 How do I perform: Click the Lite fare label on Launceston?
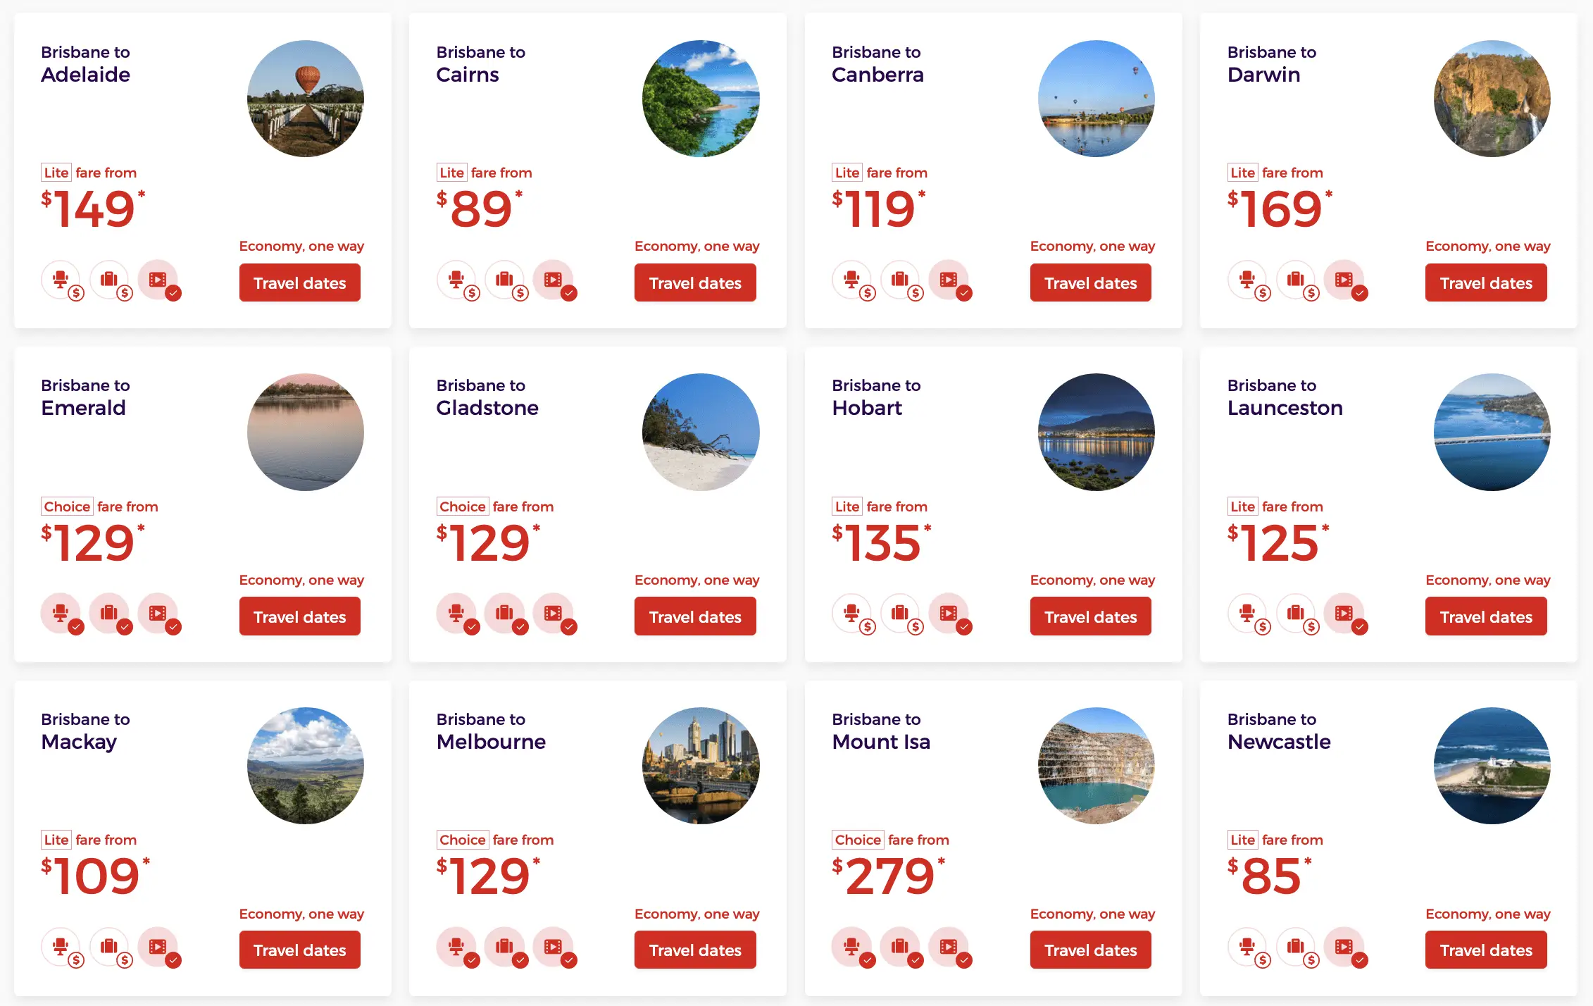[1242, 507]
